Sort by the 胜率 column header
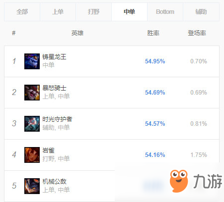This screenshot has height=202, width=224. click(x=153, y=33)
